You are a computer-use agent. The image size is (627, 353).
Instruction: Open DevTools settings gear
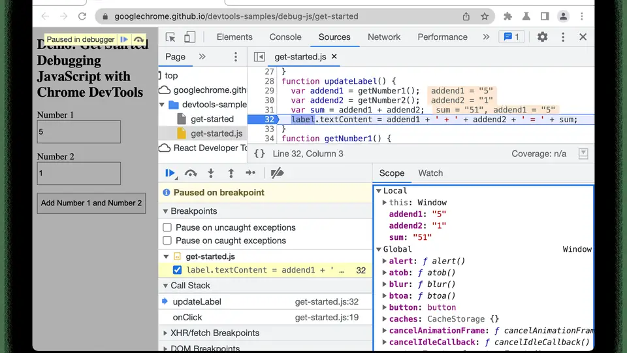(542, 37)
